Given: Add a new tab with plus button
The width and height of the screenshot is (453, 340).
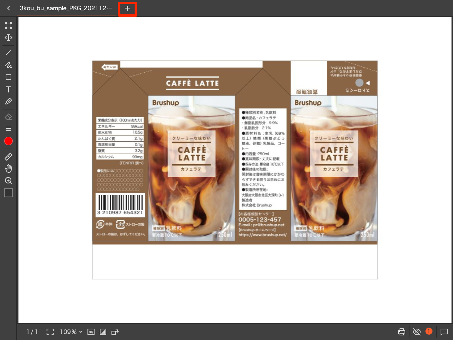Looking at the screenshot, I should [127, 8].
